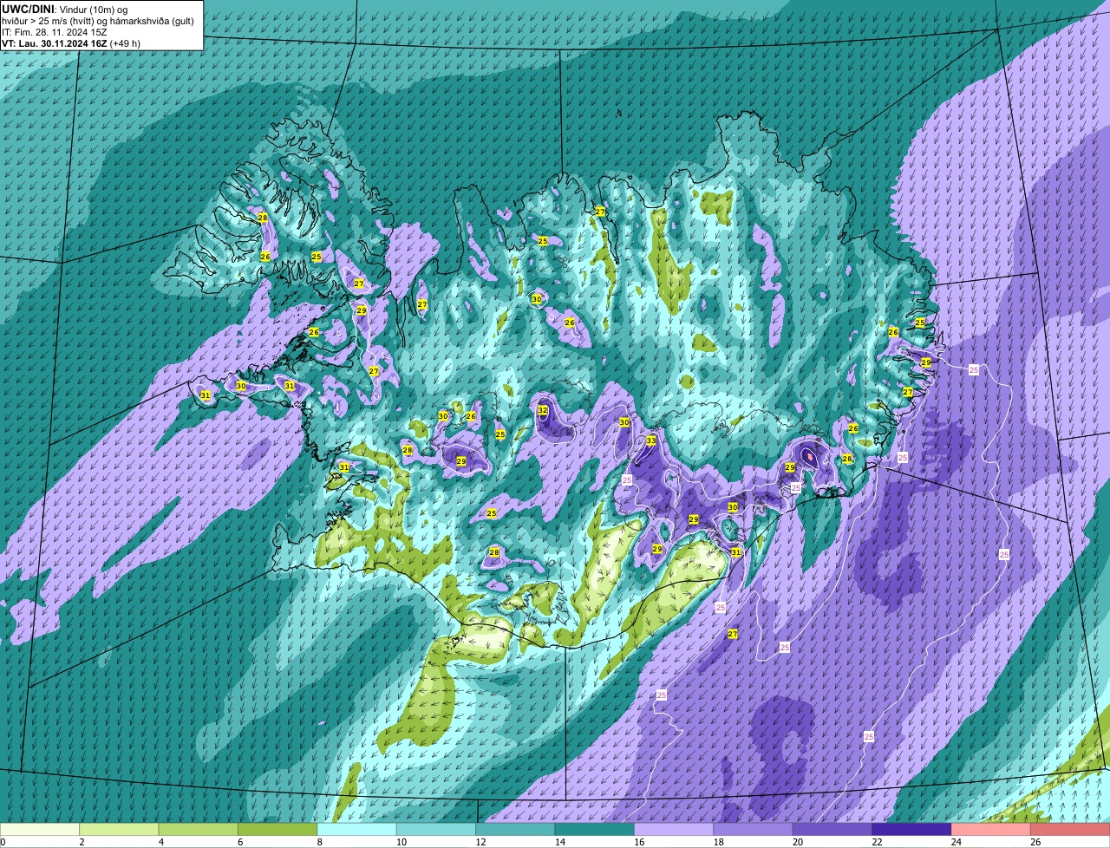
Task: Click the light cyan 8–10 m/s scale swatch
Action: tap(356, 830)
